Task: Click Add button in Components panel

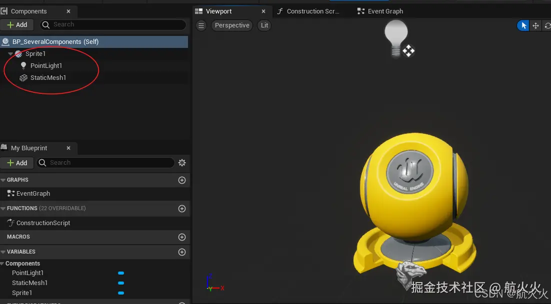Action: (17, 24)
